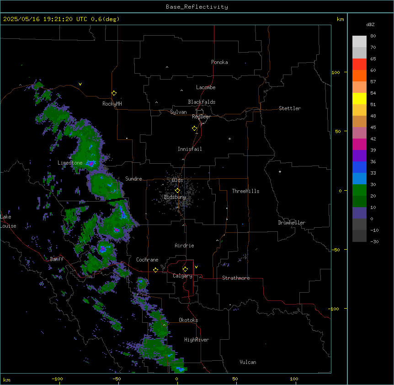Select the Cochrane town label
The height and width of the screenshot is (385, 394).
pyautogui.click(x=147, y=260)
